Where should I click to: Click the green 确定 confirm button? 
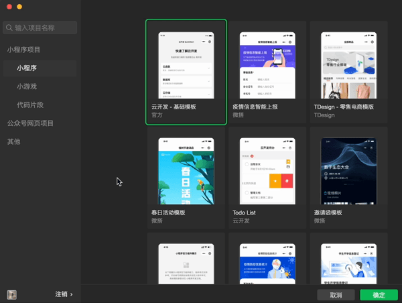coord(379,295)
